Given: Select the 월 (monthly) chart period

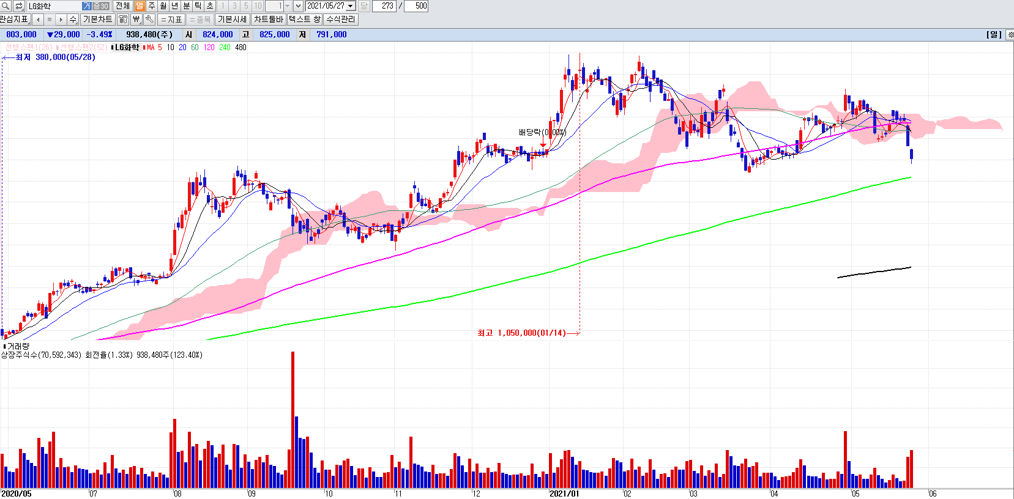Looking at the screenshot, I should [x=163, y=6].
